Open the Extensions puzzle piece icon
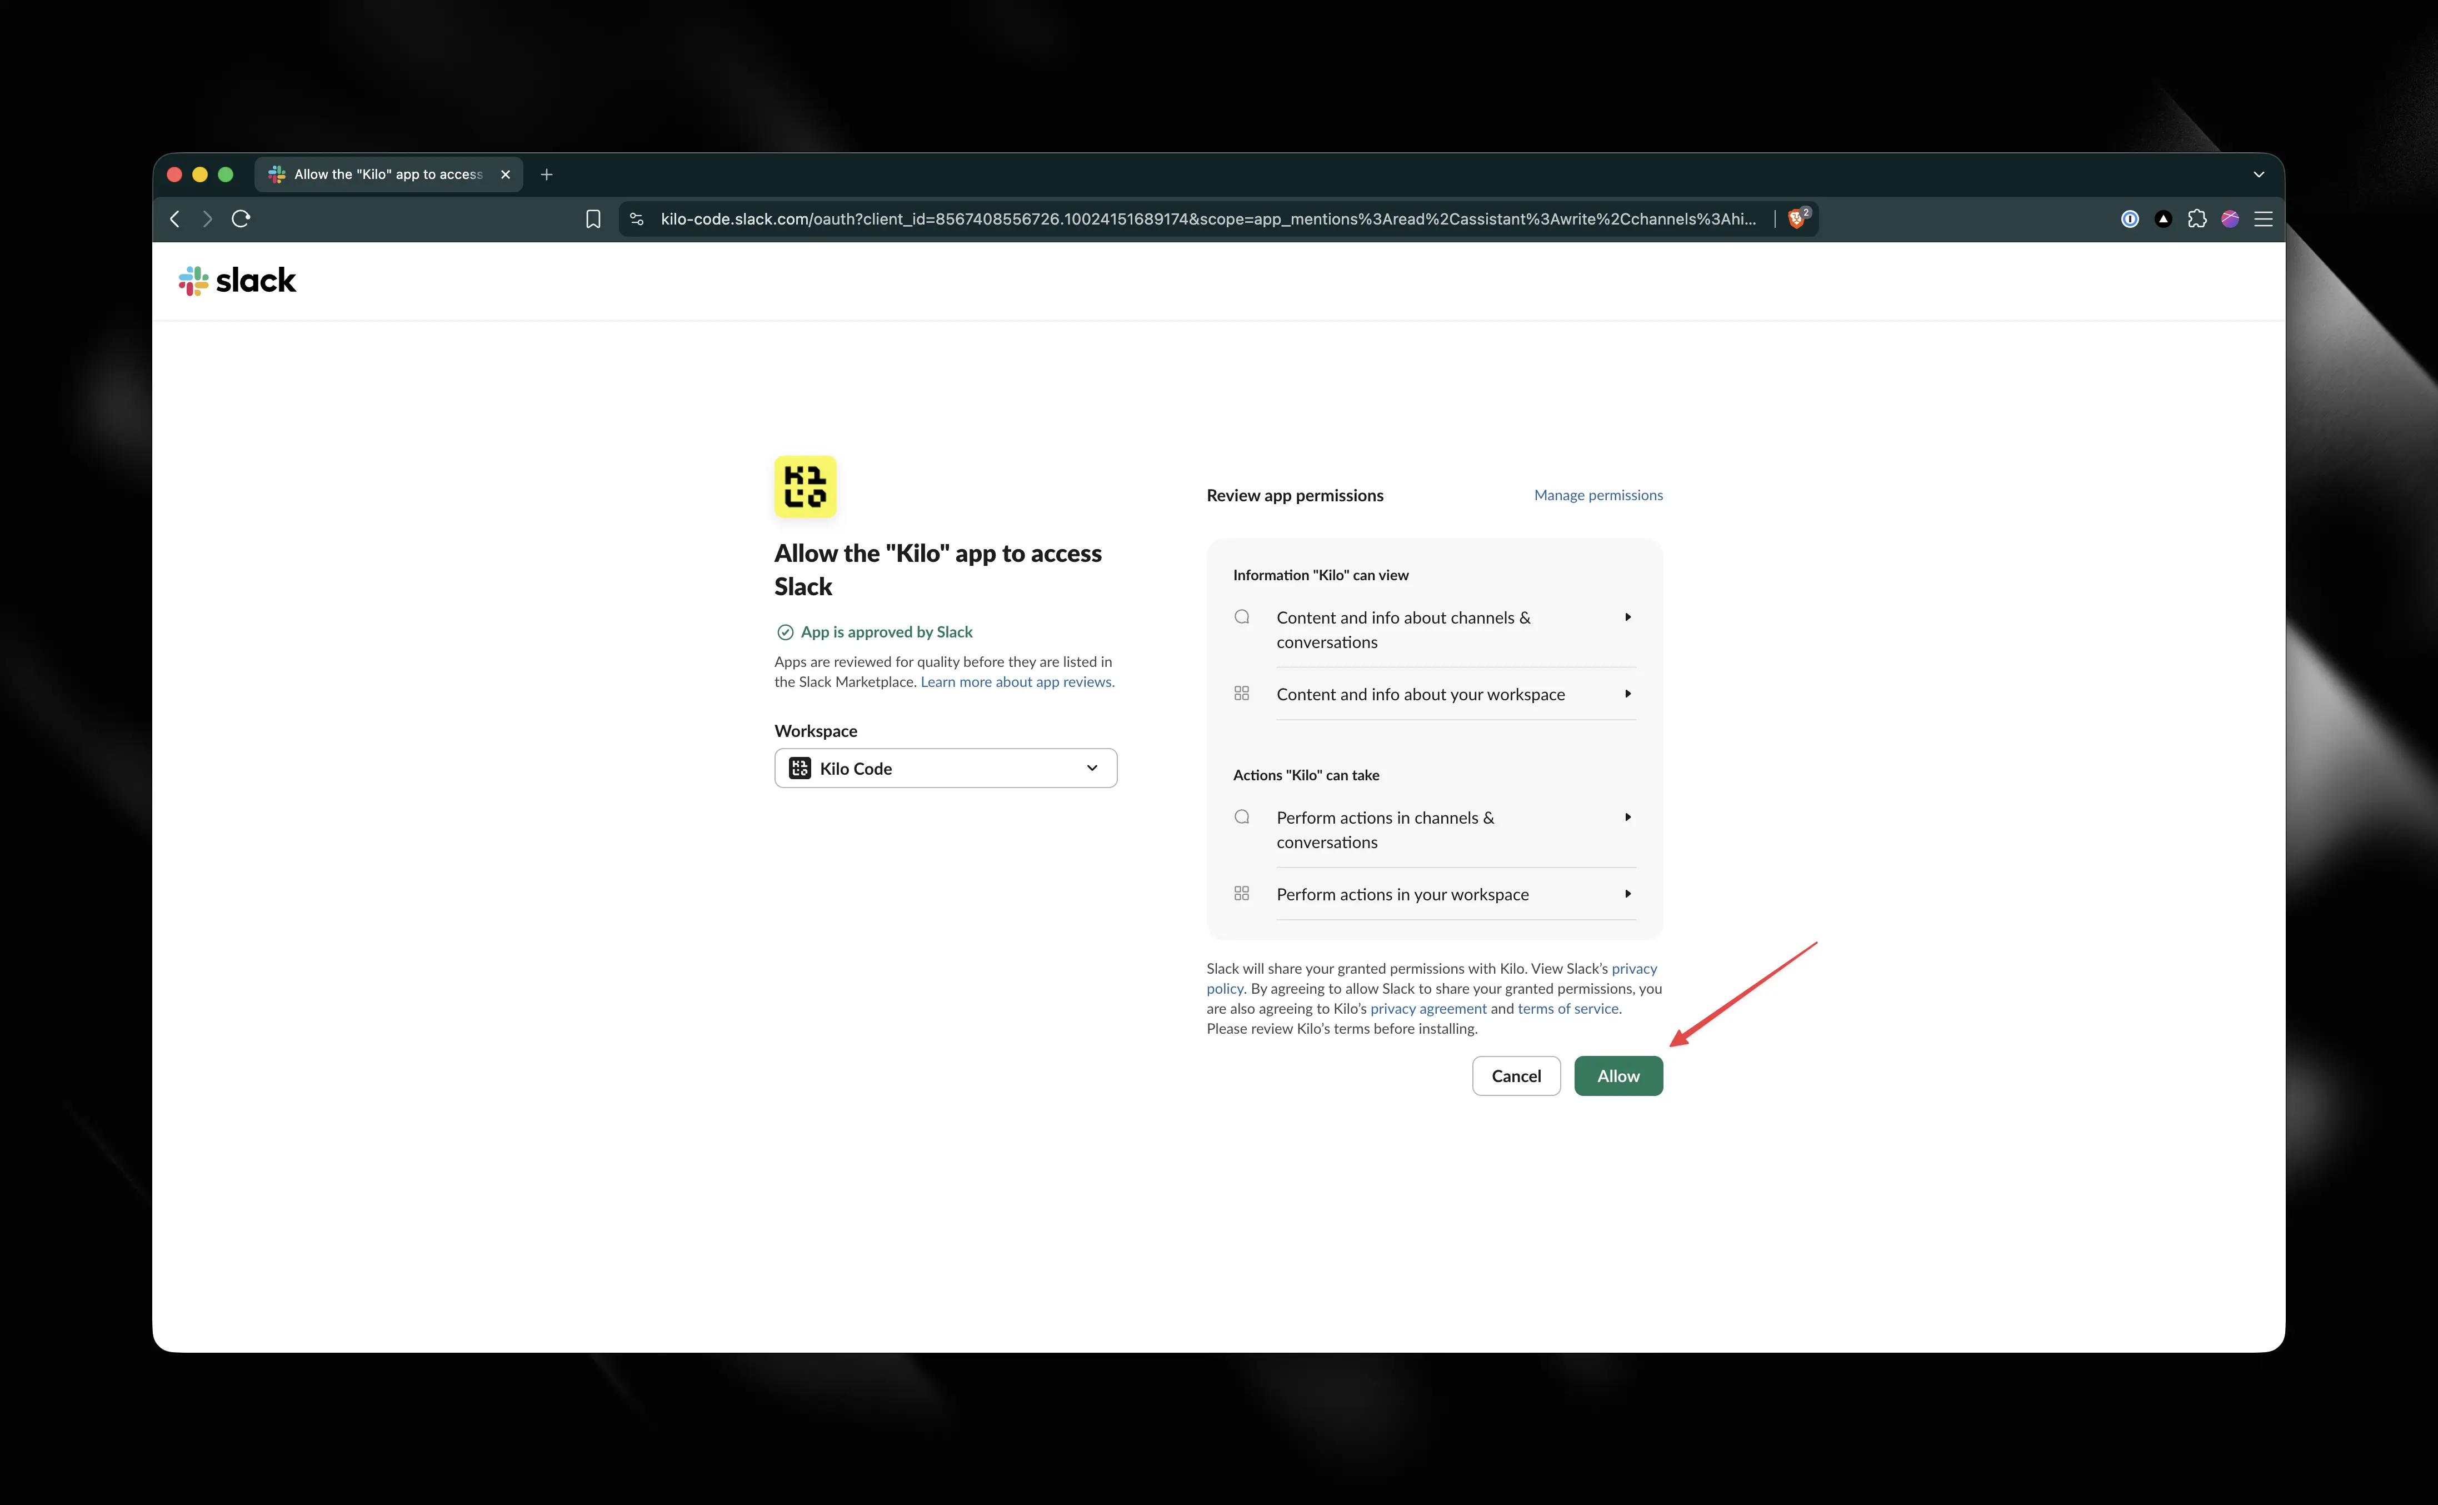 coord(2197,219)
